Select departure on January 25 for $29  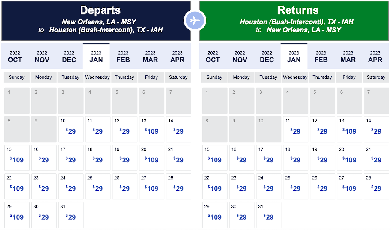point(98,186)
